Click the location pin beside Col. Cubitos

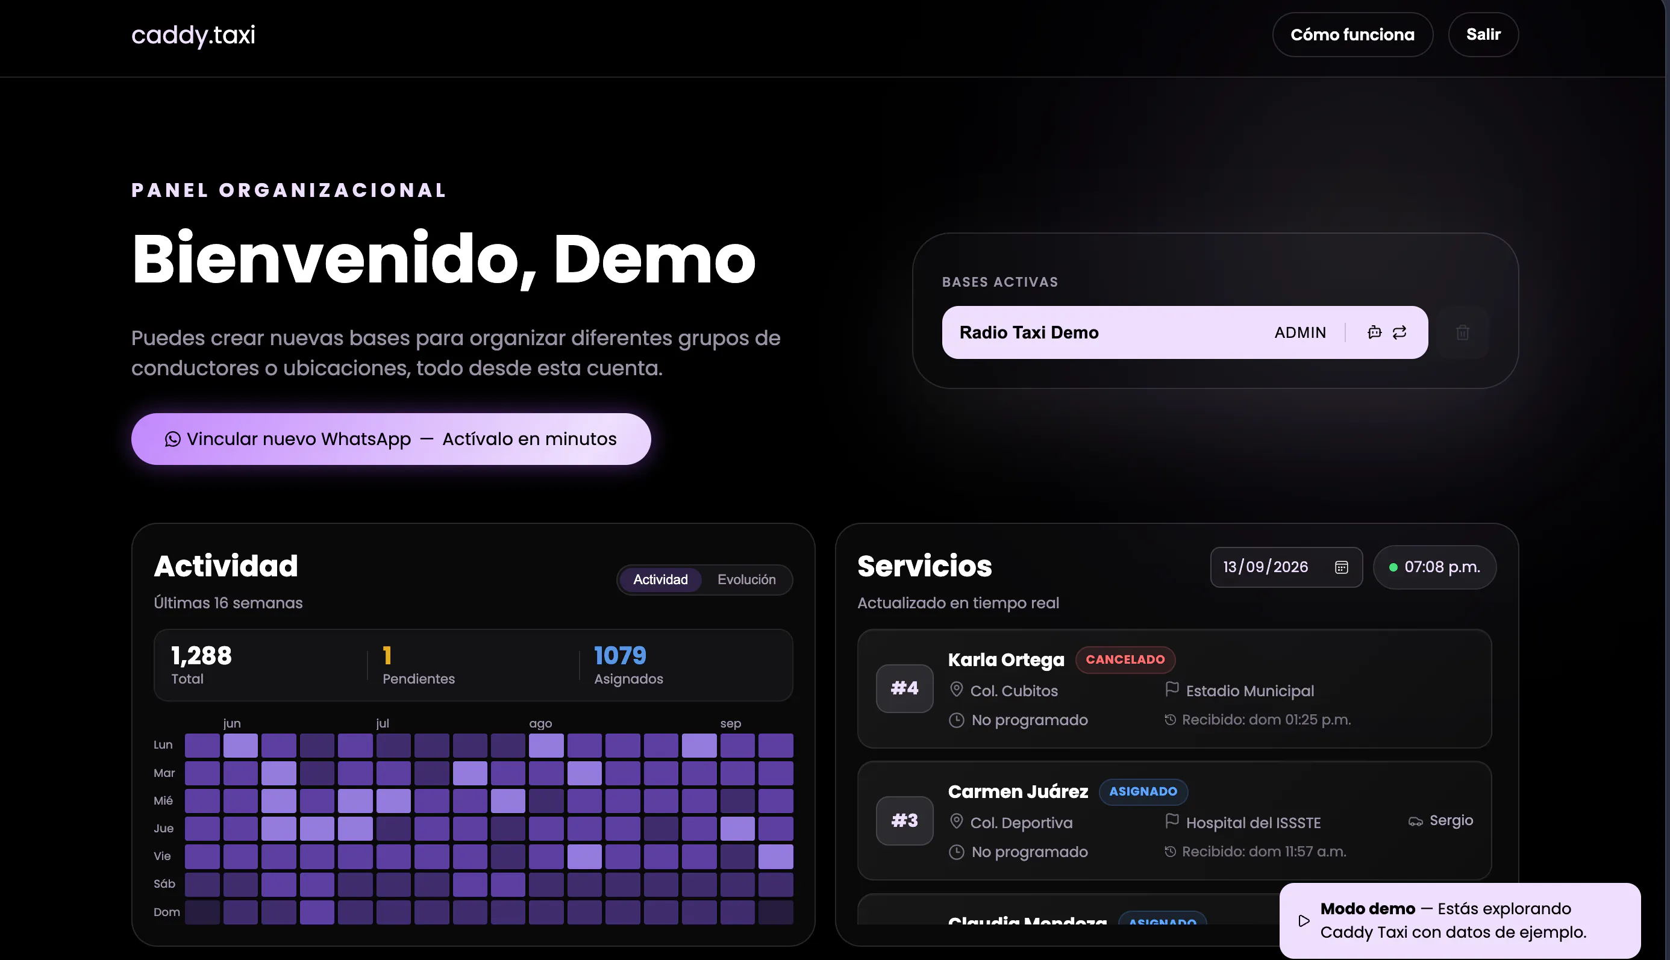(x=956, y=690)
